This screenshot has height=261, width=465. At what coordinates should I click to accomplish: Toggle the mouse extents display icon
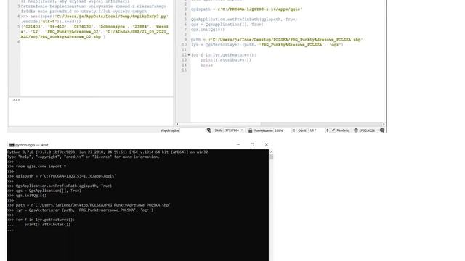[x=209, y=130]
